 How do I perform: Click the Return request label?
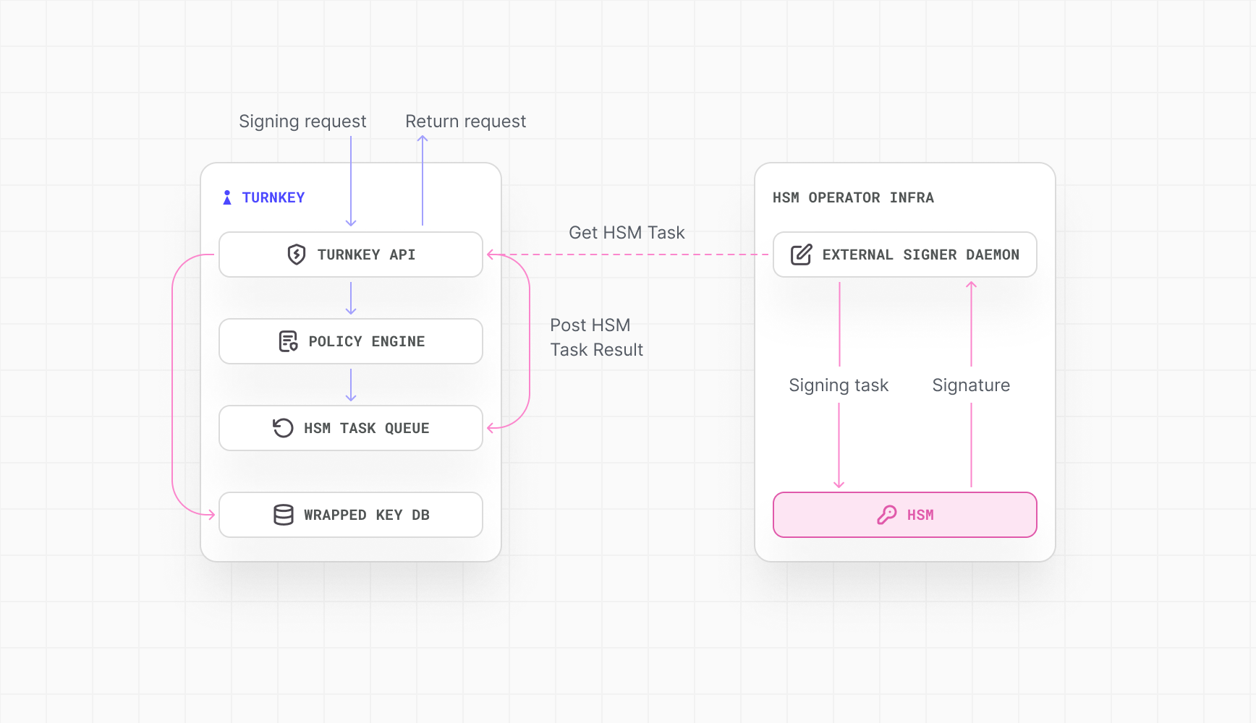(x=466, y=121)
